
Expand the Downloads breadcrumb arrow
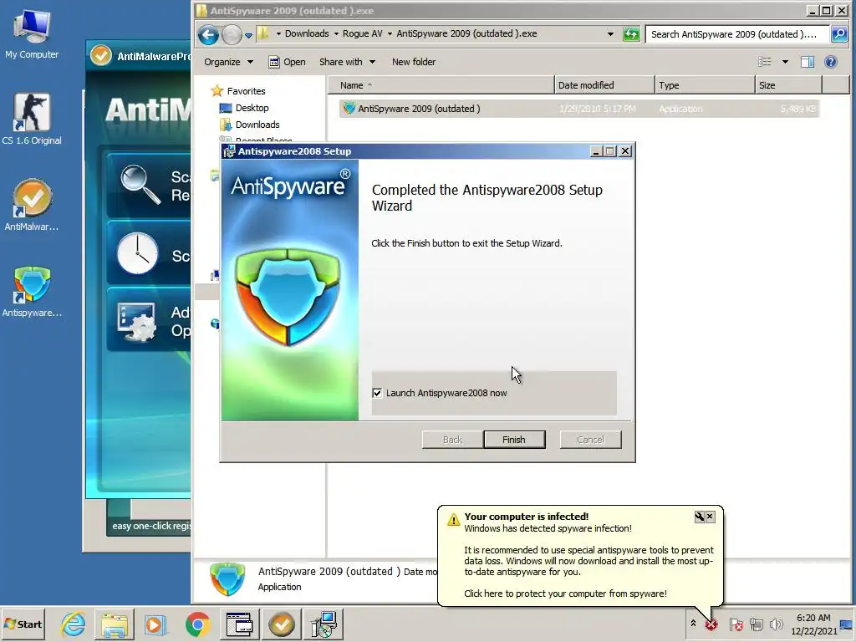point(336,33)
